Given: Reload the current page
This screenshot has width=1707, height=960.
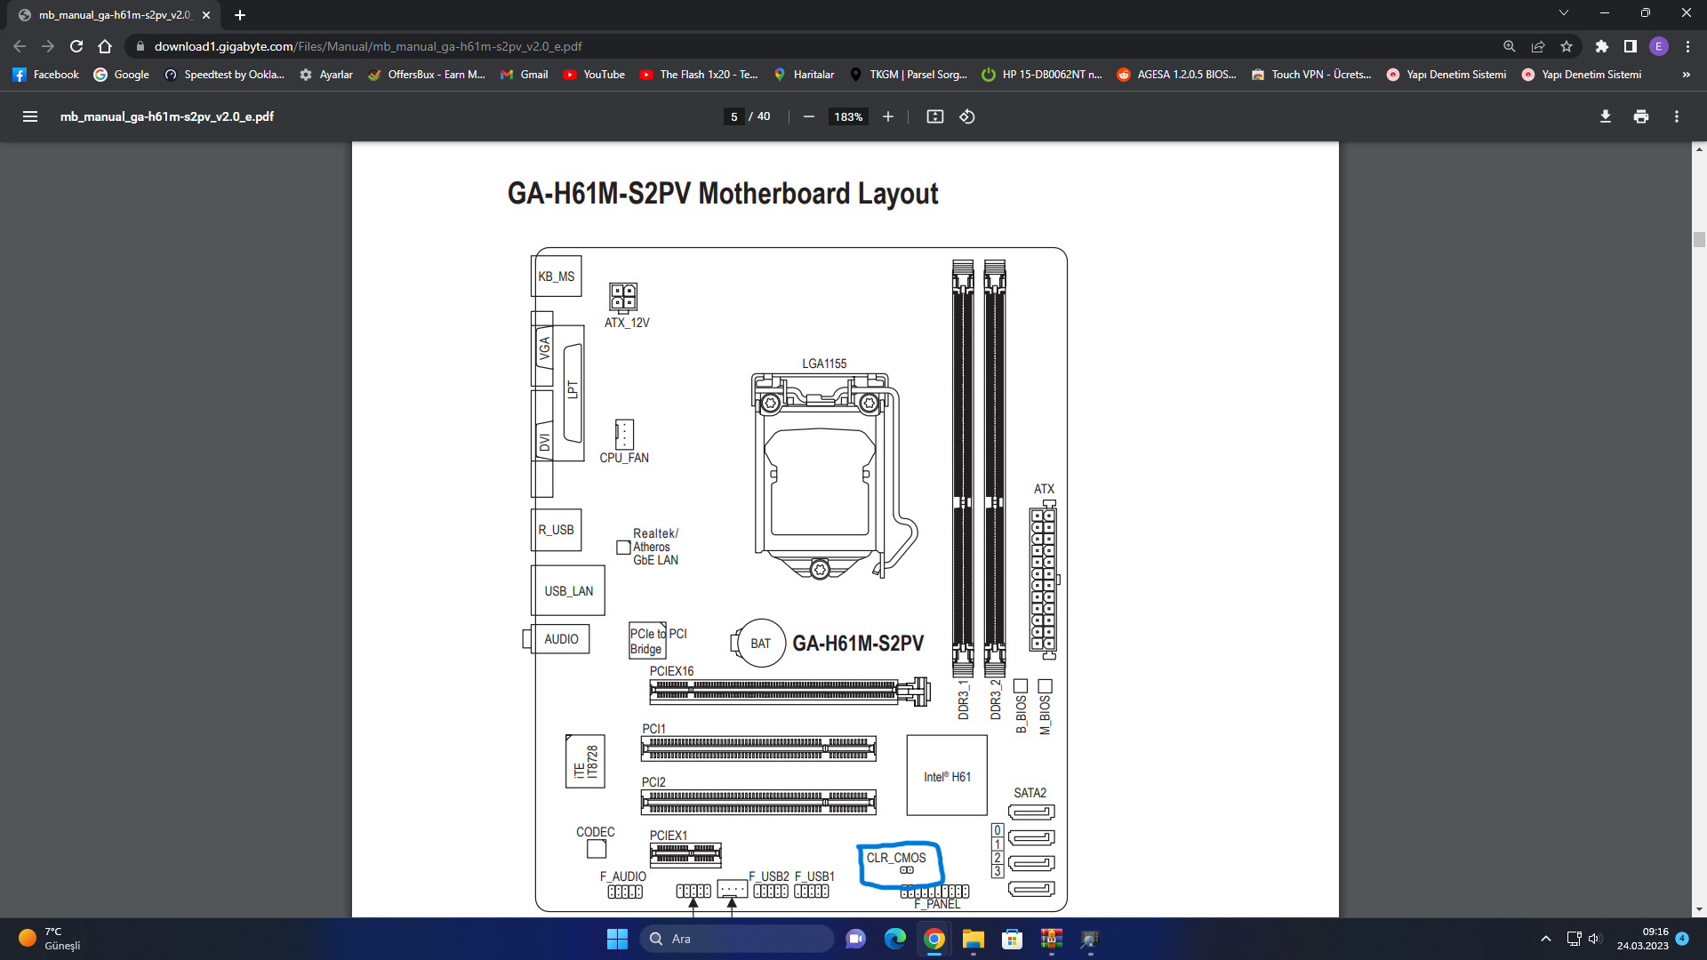Looking at the screenshot, I should 76,46.
